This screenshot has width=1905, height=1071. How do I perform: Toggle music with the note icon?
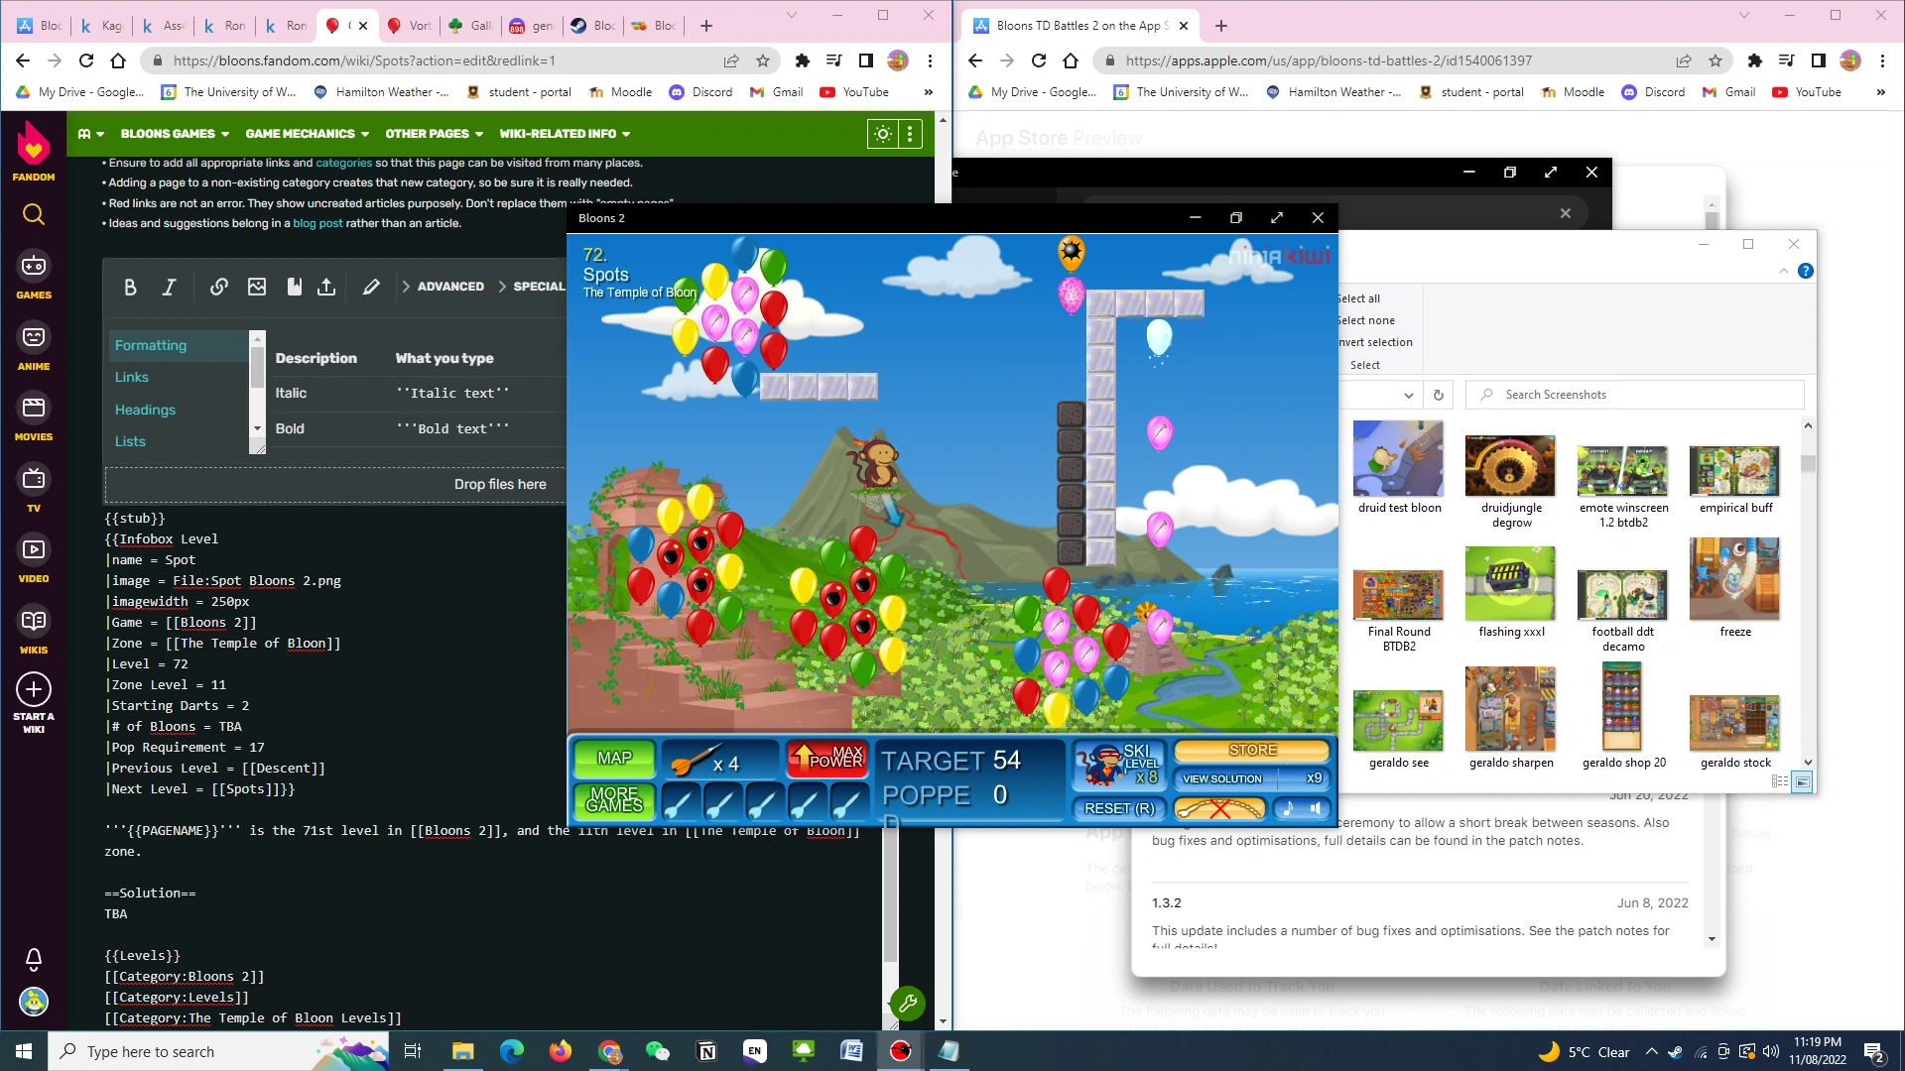(x=1288, y=808)
